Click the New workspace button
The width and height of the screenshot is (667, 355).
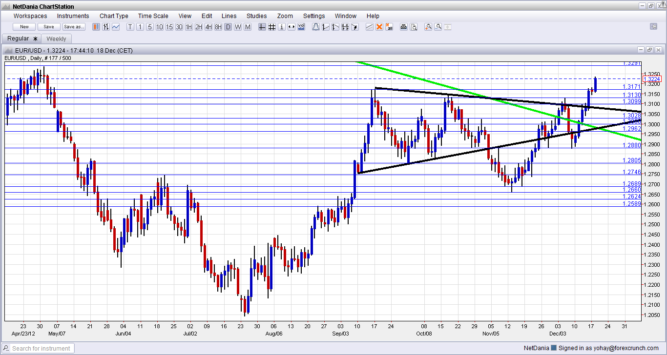tap(24, 27)
